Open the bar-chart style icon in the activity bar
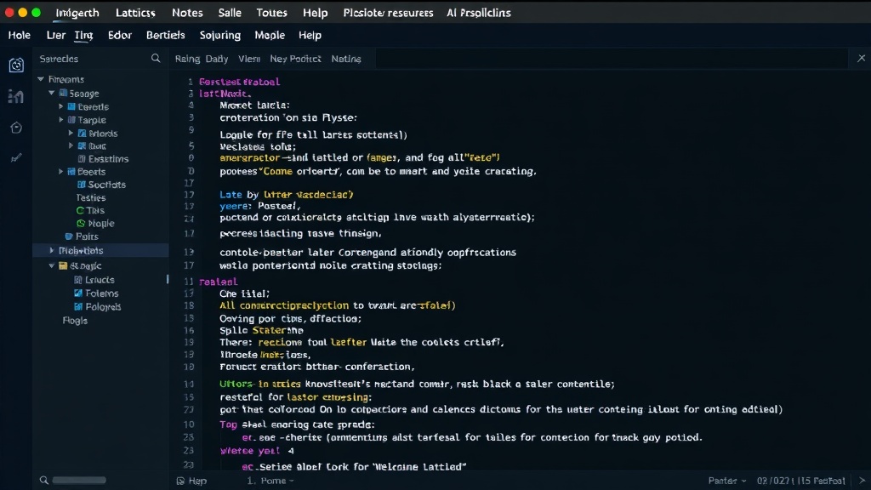 tap(16, 97)
